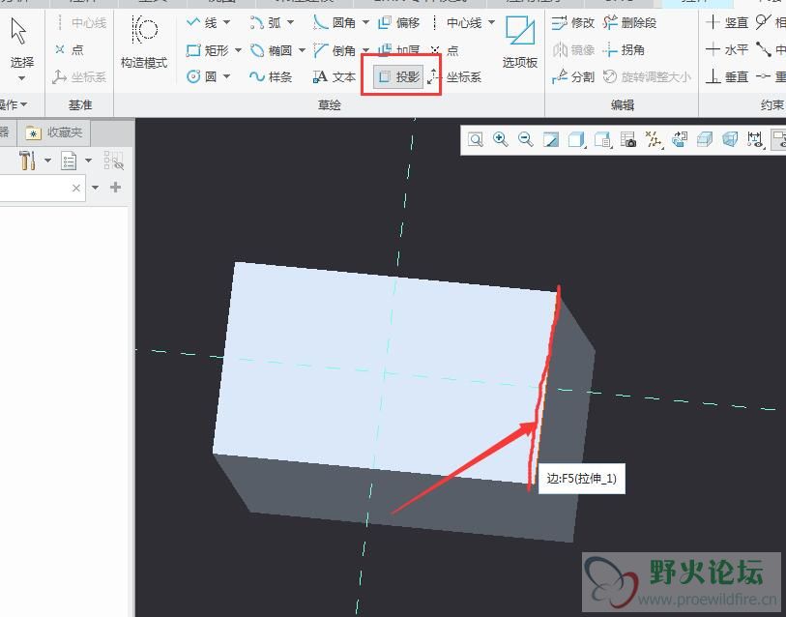Select the 圆角 fillet tool
Viewport: 786px width, 617px height.
tap(335, 22)
